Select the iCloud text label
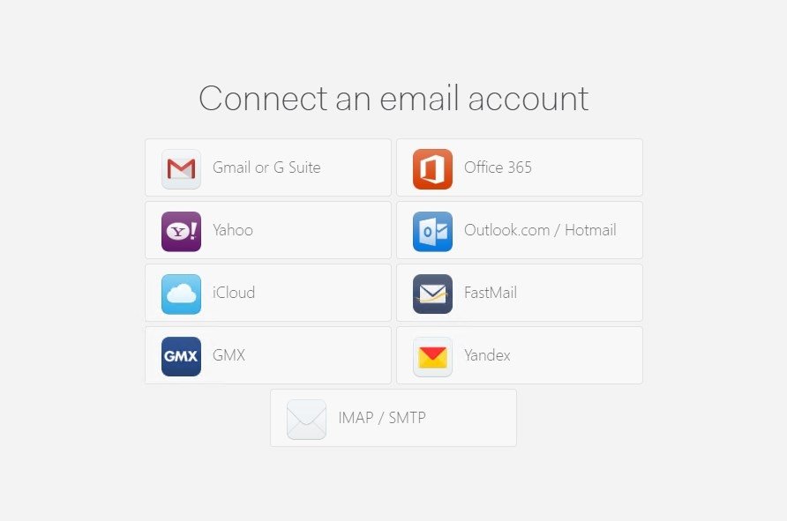The image size is (787, 521). pos(234,293)
